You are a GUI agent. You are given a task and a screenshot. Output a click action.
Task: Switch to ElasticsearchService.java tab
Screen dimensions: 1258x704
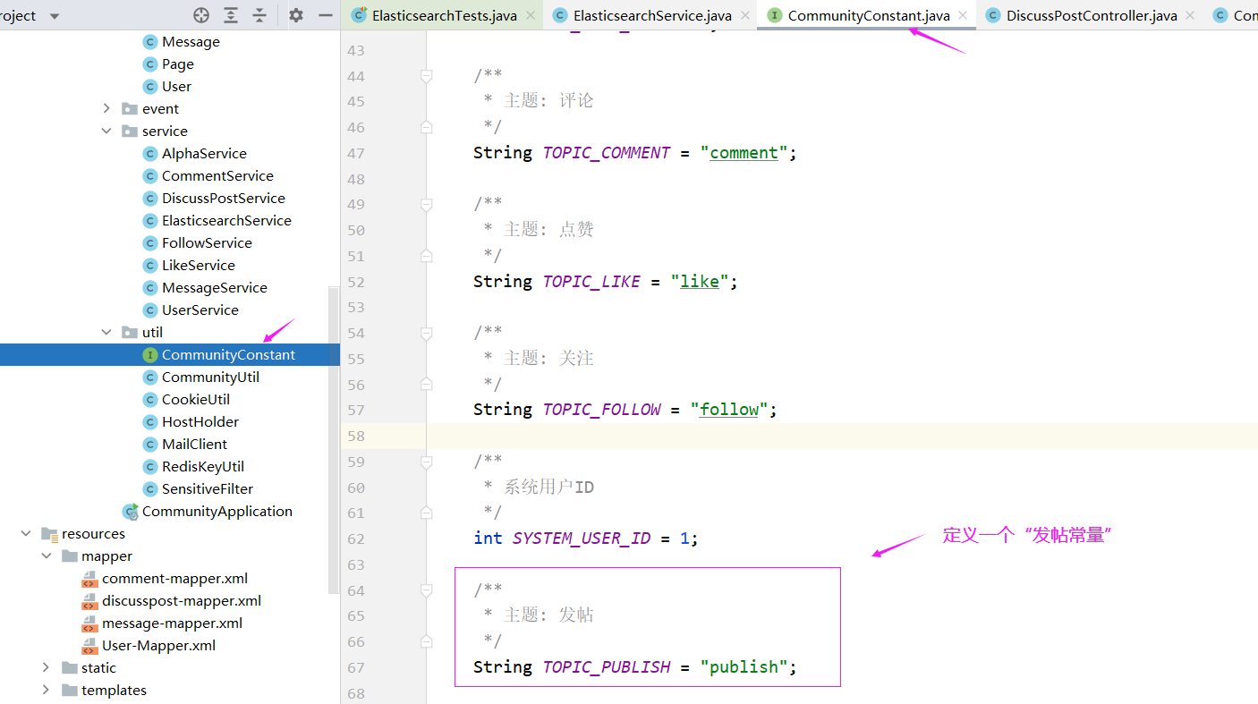tap(652, 15)
